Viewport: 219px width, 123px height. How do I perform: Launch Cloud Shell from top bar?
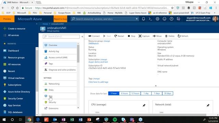(x=150, y=19)
